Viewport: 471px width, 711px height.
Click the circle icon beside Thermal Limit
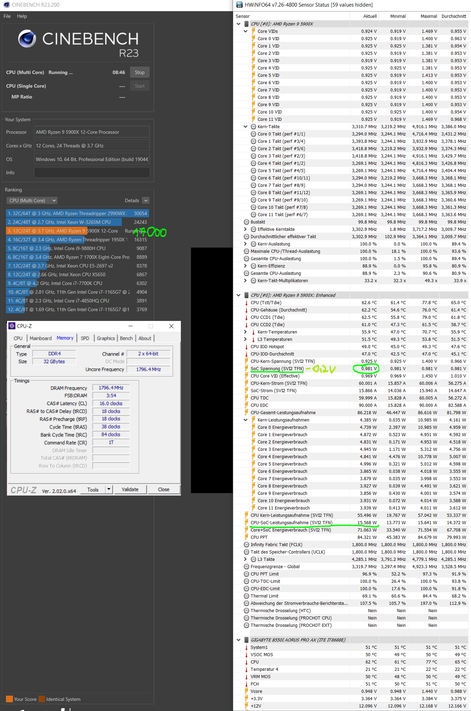click(x=246, y=596)
